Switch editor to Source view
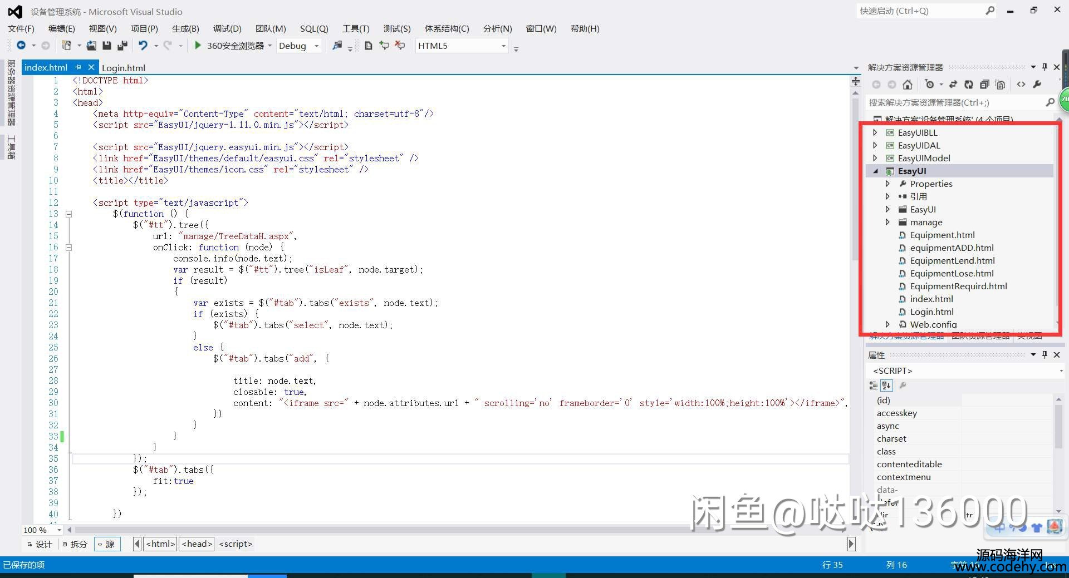 [x=106, y=544]
